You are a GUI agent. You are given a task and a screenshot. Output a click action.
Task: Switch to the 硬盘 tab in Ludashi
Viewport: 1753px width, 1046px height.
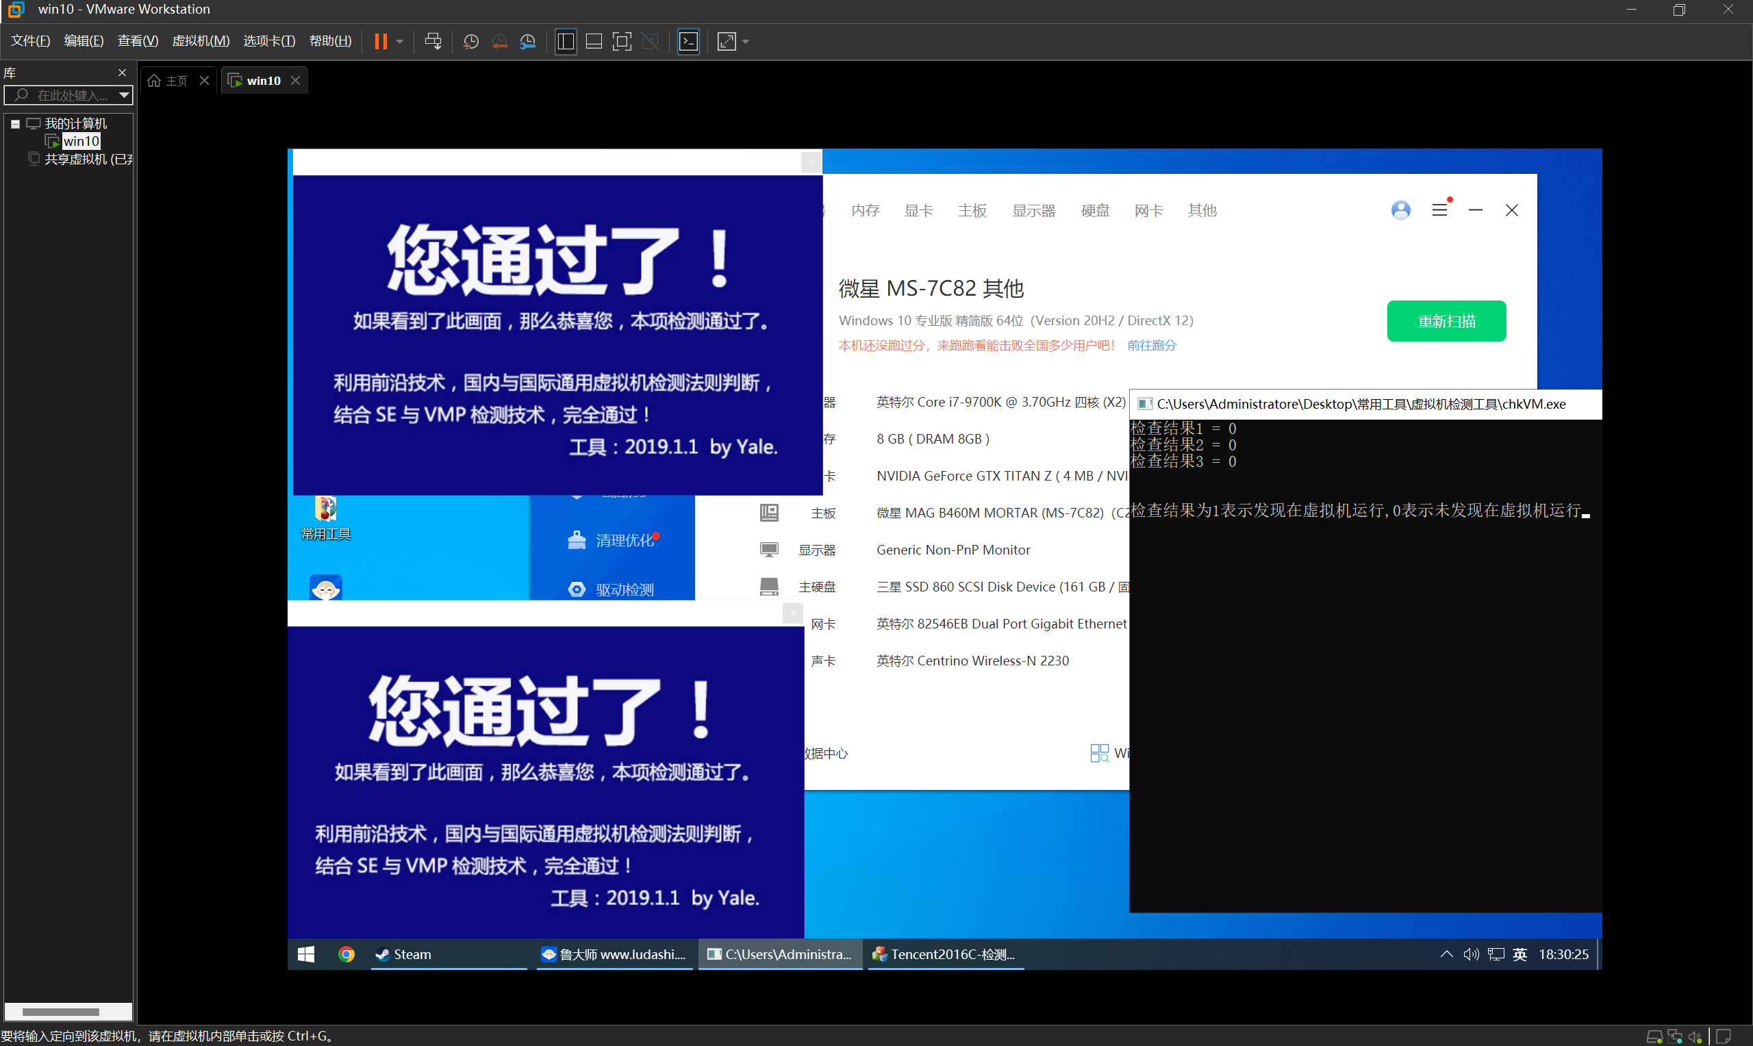click(x=1095, y=210)
